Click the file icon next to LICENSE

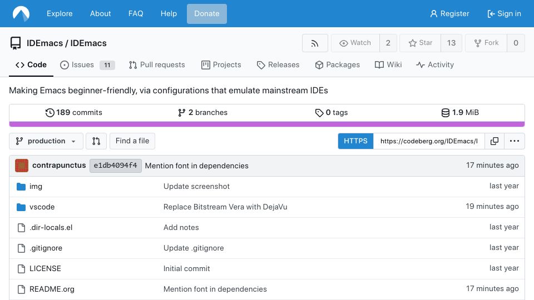pos(22,269)
